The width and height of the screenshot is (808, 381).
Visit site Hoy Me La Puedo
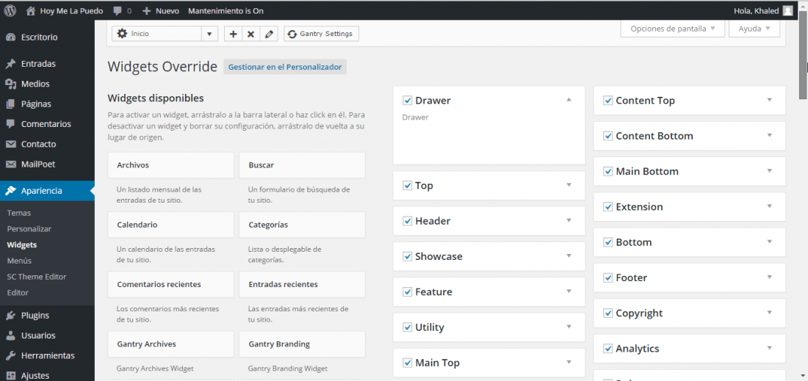click(x=65, y=10)
